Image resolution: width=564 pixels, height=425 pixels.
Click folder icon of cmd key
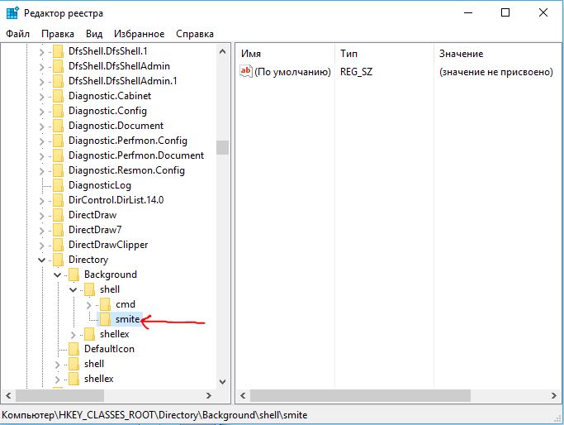pyautogui.click(x=106, y=304)
